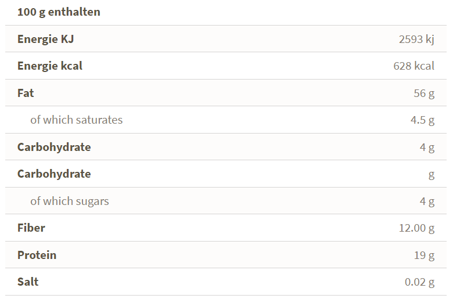Click the 0.02 g salt value
This screenshot has width=460, height=306.
419,282
